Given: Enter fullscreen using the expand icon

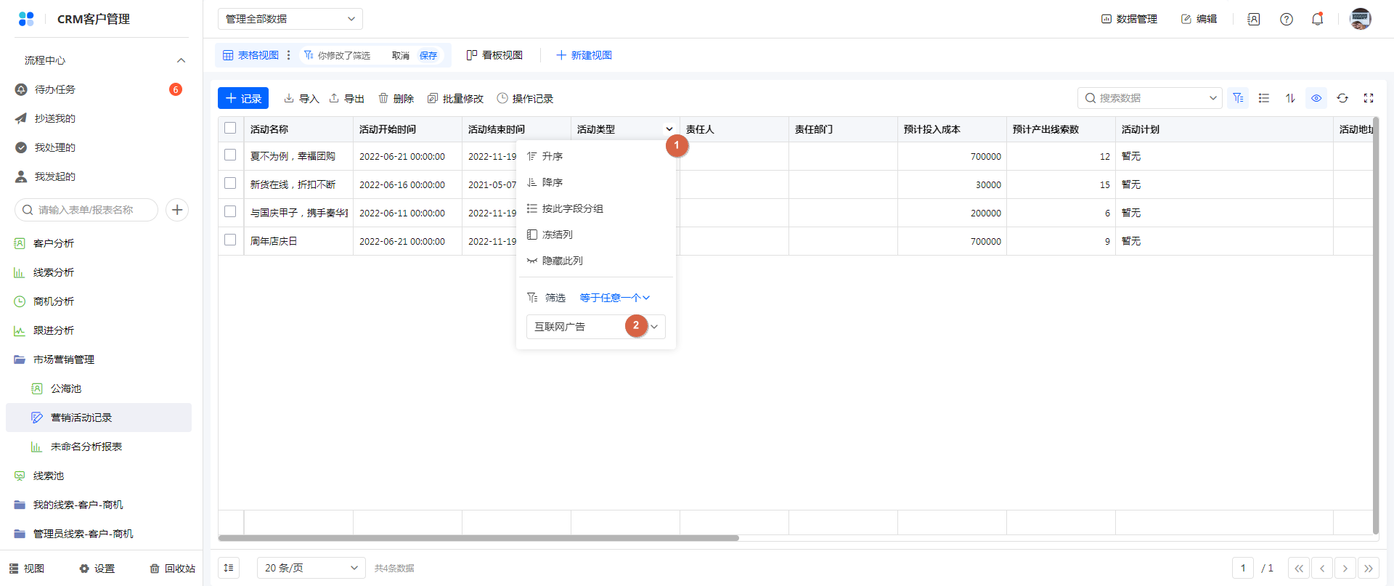Looking at the screenshot, I should click(x=1369, y=98).
